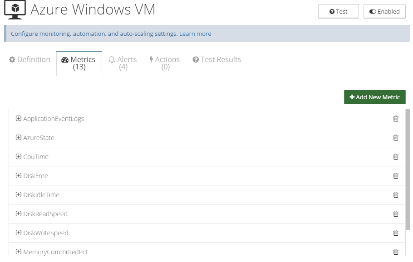
Task: Click the trash icon on the DiskFree row
Action: (396, 175)
